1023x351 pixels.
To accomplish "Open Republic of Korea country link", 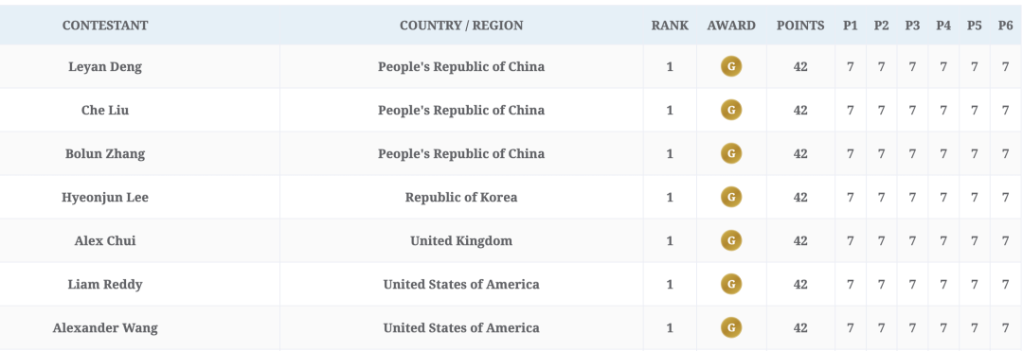I will click(x=461, y=197).
